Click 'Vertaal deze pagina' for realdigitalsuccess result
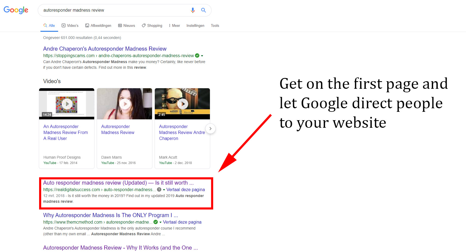Viewport: 466px width, 252px height. pos(186,189)
